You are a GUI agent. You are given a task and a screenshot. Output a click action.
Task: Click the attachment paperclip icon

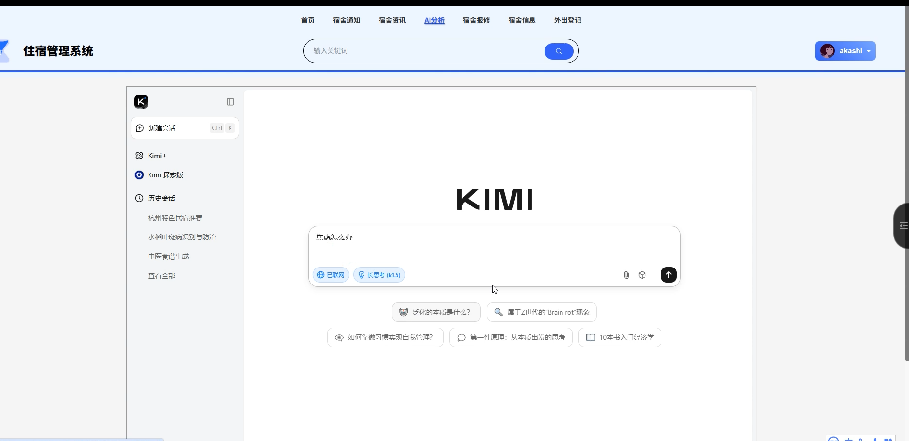point(626,275)
